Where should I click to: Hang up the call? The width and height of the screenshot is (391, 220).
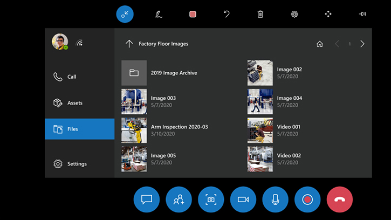click(340, 200)
